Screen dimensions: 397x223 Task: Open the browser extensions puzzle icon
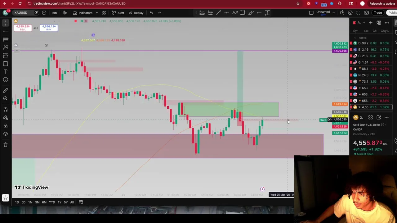click(340, 3)
